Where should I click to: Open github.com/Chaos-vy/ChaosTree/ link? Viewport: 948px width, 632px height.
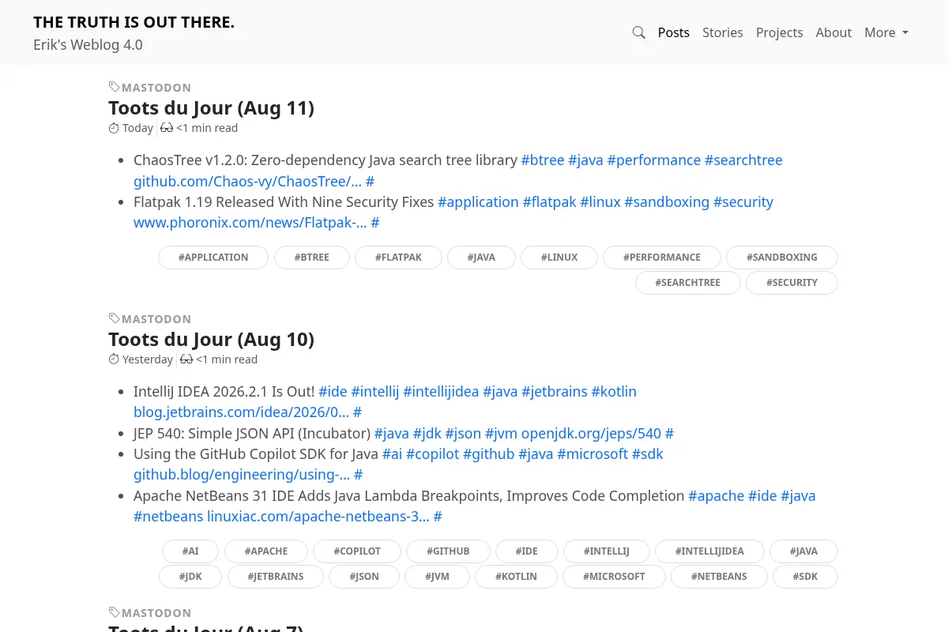[247, 181]
